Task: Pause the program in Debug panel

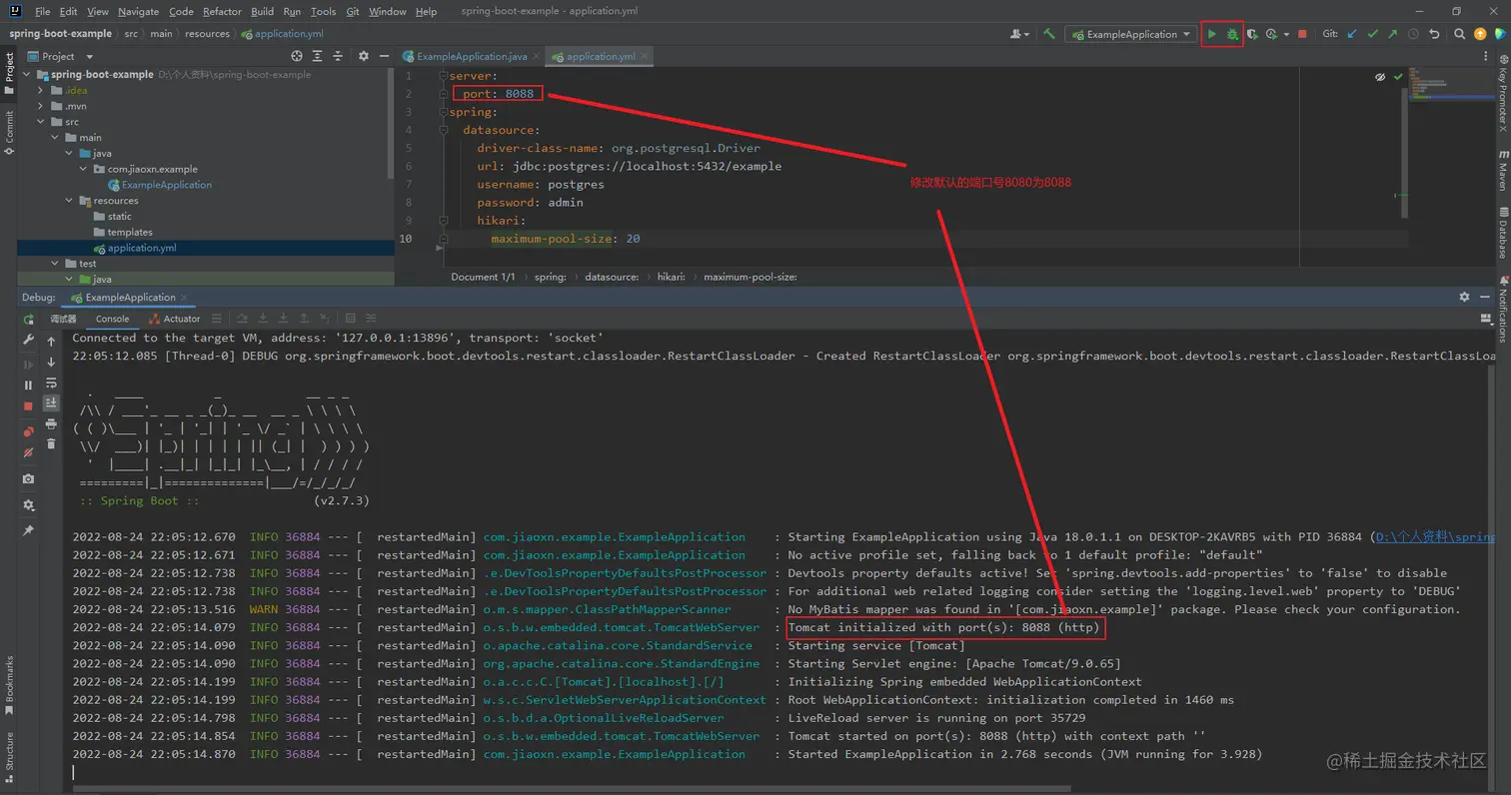Action: point(28,385)
